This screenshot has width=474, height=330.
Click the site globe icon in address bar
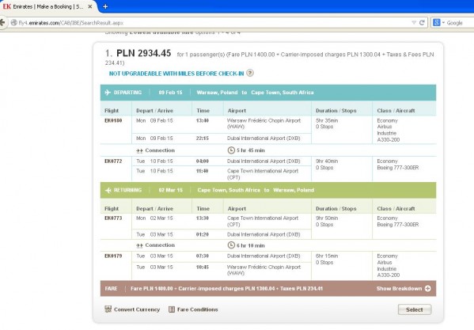pyautogui.click(x=14, y=23)
